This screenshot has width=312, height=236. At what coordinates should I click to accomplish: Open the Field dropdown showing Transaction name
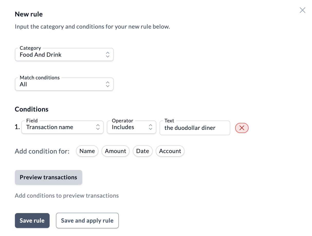62,127
